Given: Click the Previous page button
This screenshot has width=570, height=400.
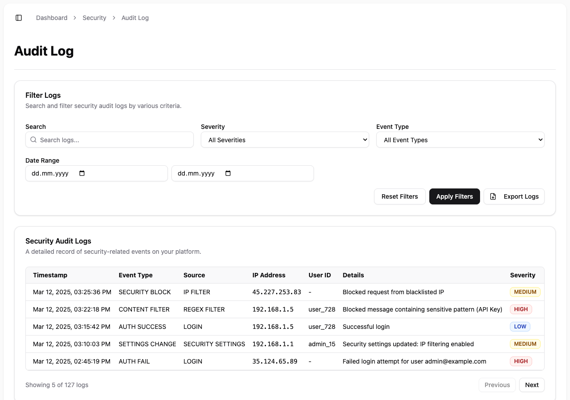Looking at the screenshot, I should click(497, 385).
